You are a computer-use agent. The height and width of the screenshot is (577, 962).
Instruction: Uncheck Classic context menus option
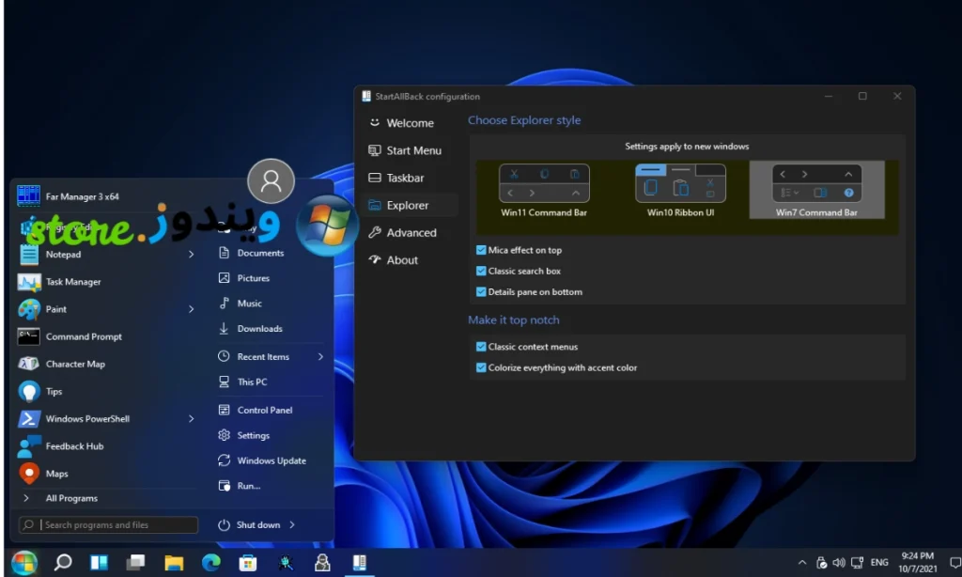click(x=482, y=347)
